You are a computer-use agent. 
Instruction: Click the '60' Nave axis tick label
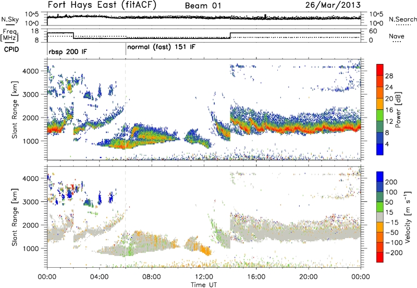(373, 31)
